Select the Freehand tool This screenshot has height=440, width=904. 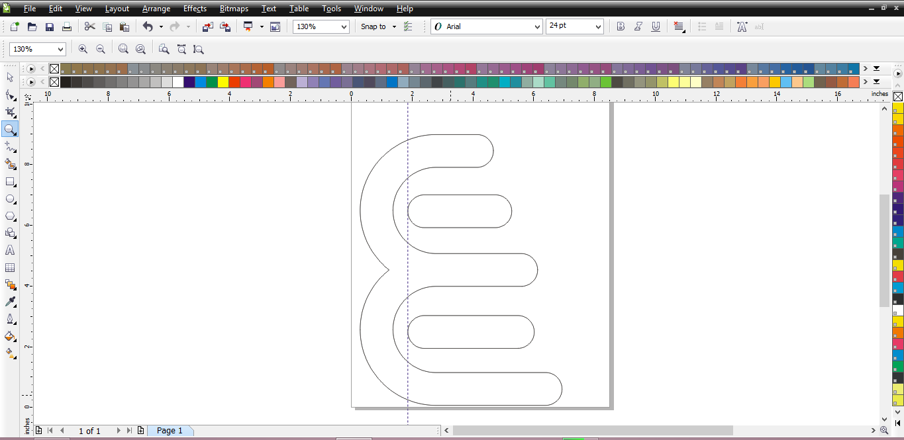pos(10,146)
